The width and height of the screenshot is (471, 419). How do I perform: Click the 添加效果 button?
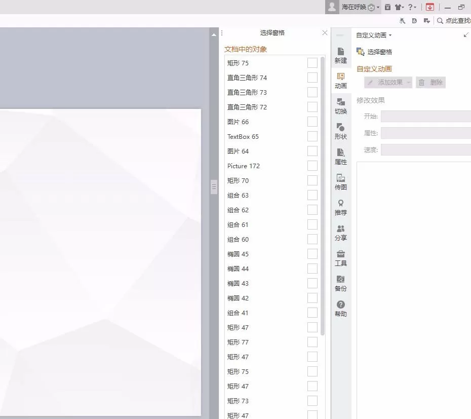pyautogui.click(x=388, y=83)
